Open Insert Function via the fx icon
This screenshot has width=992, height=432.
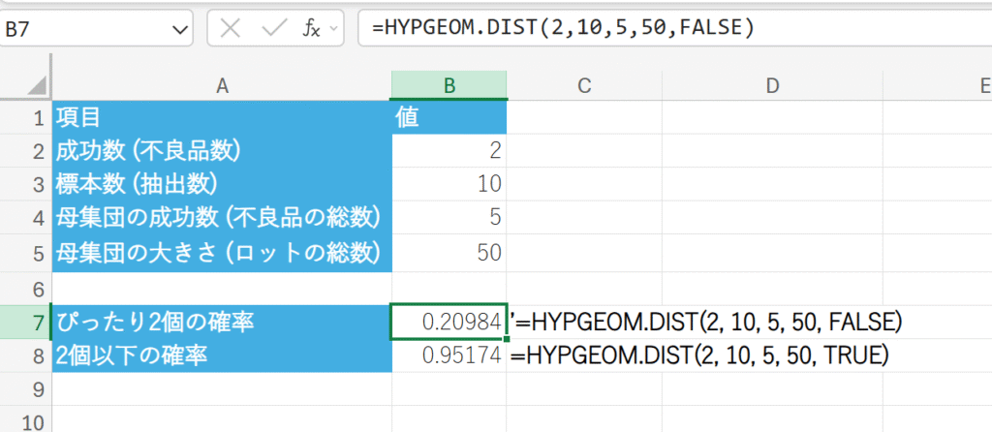click(311, 28)
